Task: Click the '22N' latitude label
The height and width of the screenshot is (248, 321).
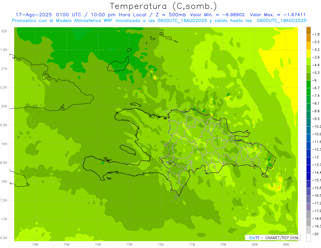Action: 5,31
